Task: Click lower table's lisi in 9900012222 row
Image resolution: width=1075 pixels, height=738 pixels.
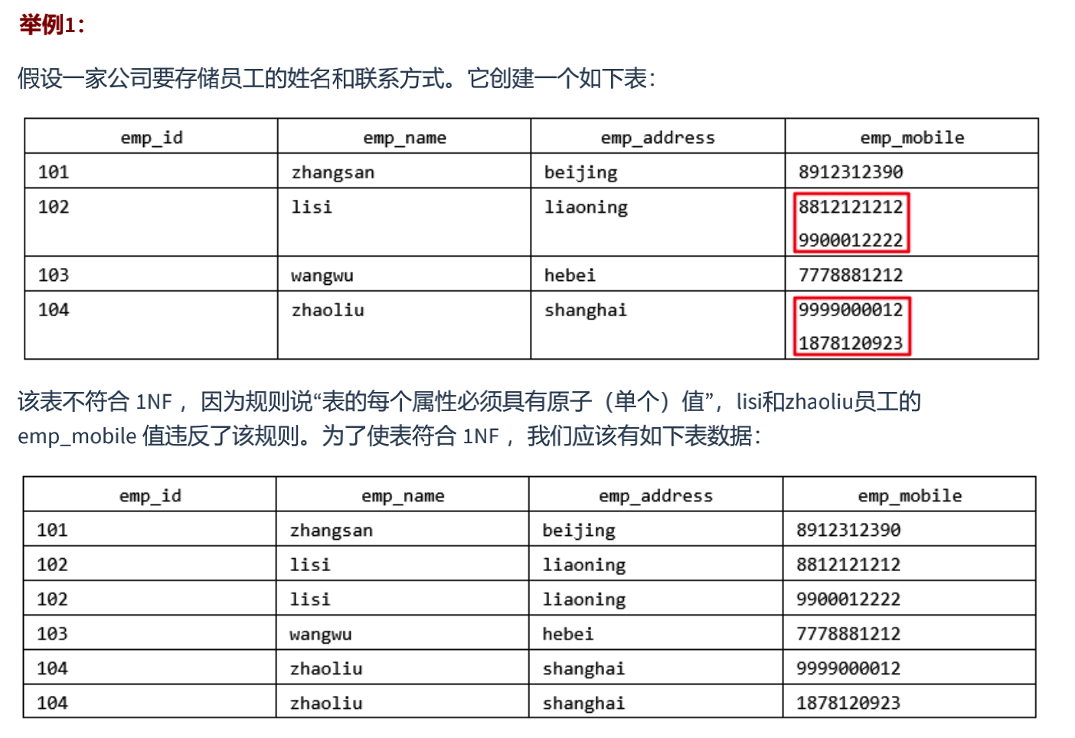Action: [310, 599]
